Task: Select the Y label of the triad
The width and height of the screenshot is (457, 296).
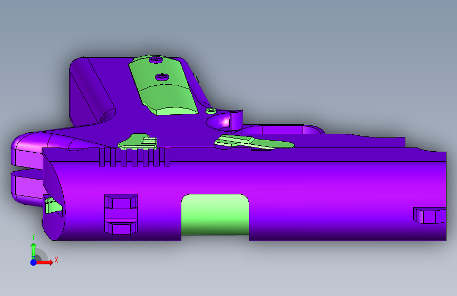Action: (33, 237)
